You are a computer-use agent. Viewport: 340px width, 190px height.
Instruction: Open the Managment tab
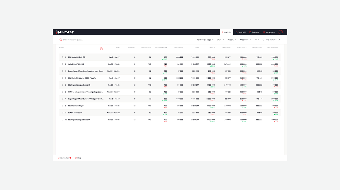[x=269, y=32]
